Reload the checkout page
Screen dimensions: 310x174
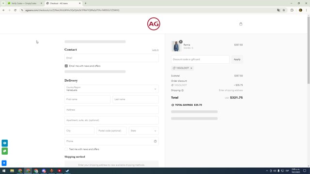coord(15,10)
